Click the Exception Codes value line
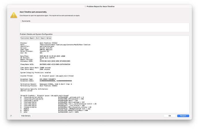Viewport: 199px width, 129px height. coord(56,81)
